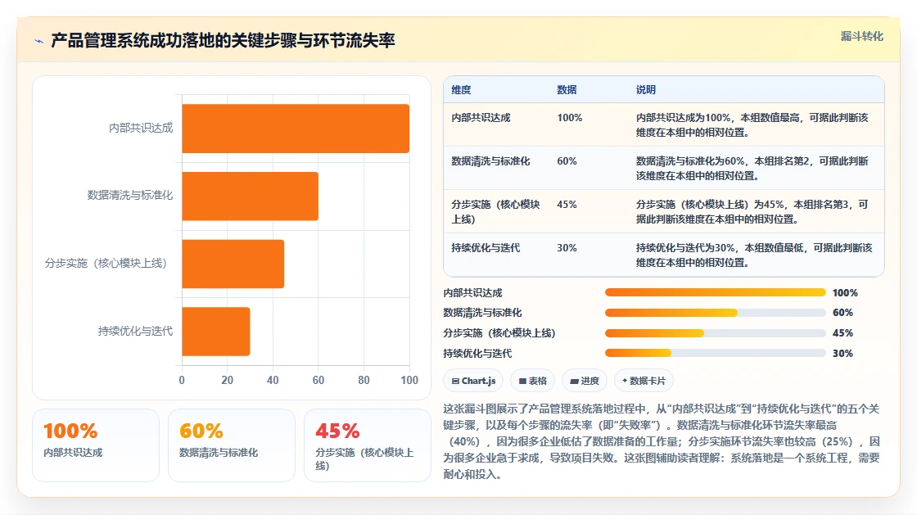Click the 说明 column header

pos(646,89)
